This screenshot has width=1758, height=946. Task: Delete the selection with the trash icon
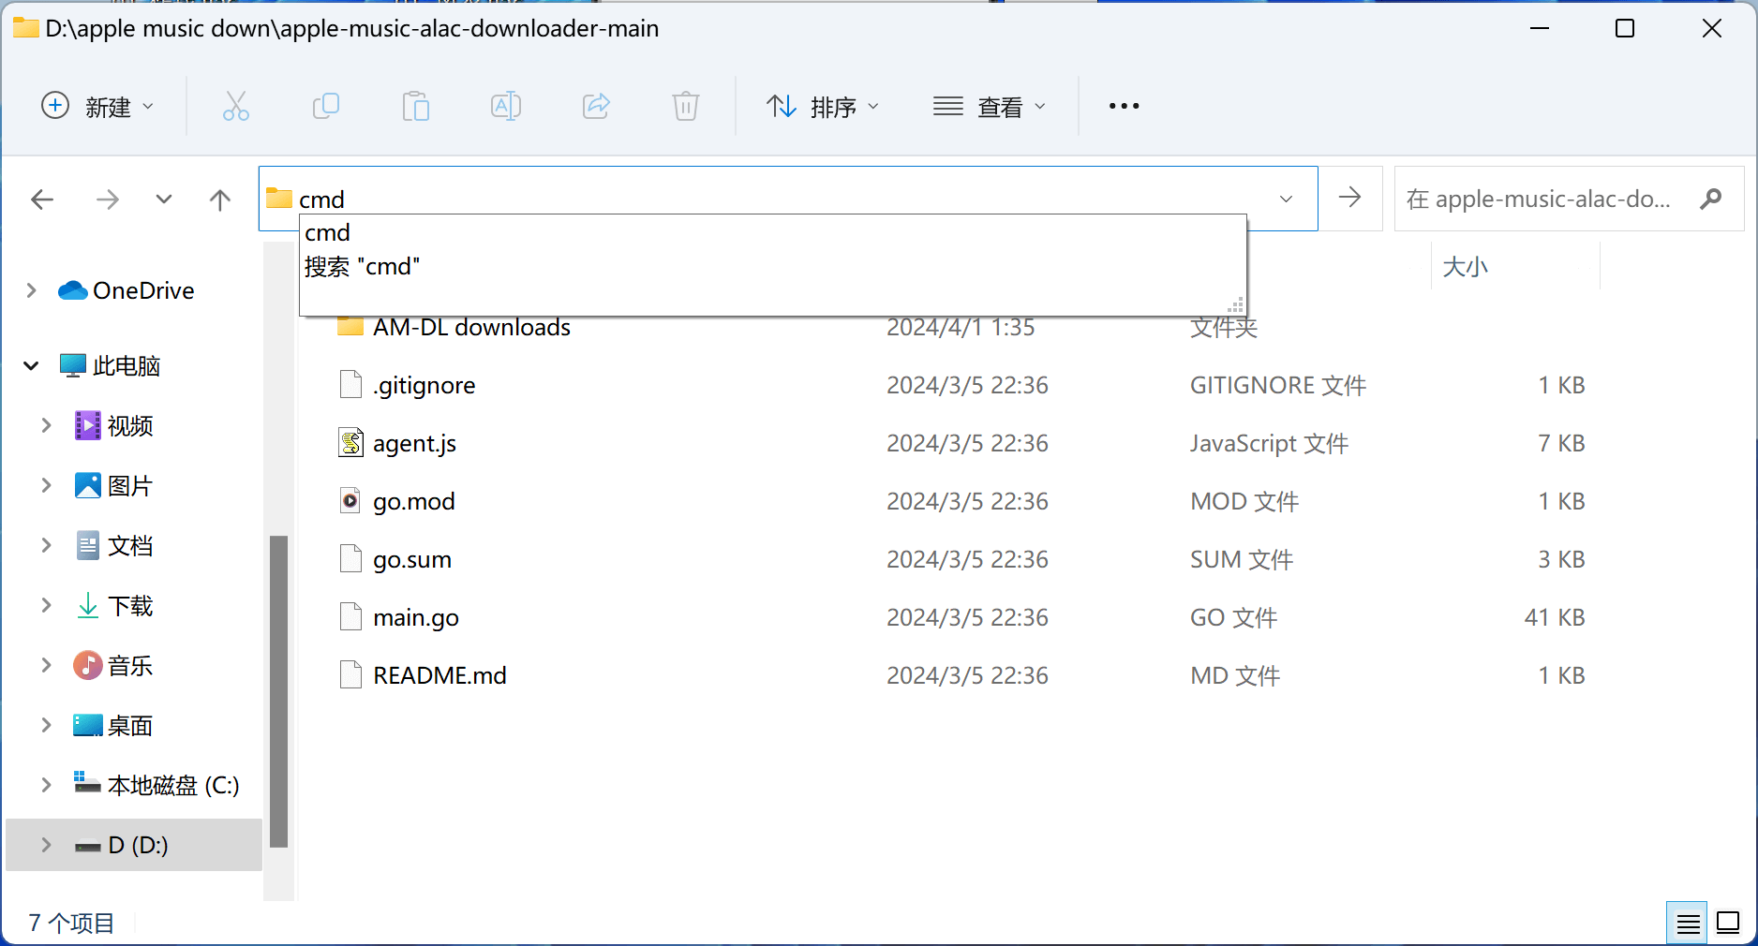click(686, 106)
